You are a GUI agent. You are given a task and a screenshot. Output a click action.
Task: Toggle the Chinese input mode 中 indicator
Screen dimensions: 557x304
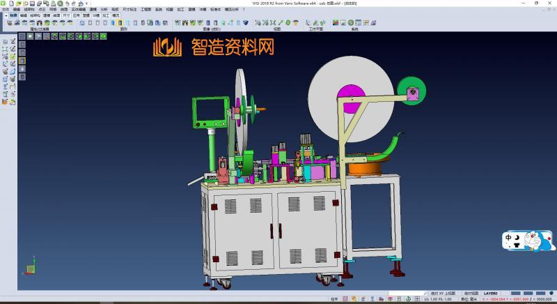(x=509, y=237)
